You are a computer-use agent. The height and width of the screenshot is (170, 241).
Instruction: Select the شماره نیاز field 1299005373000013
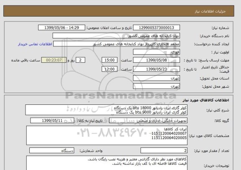pos(156,28)
